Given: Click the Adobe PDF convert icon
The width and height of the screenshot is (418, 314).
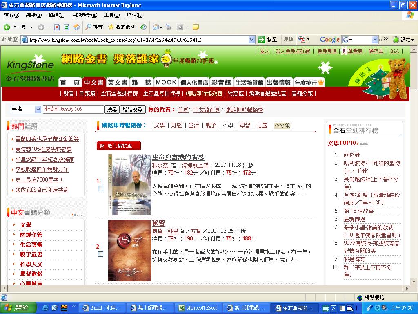Looking at the screenshot, I should point(302,39).
